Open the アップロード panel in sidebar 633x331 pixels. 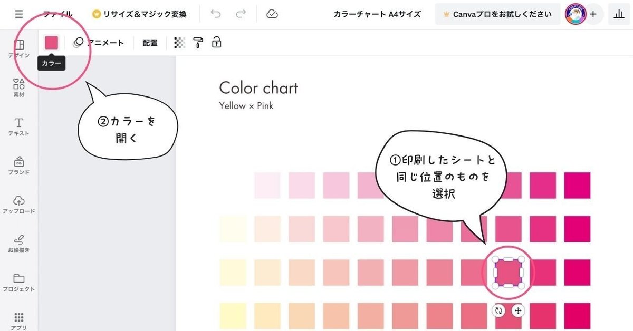(x=19, y=204)
